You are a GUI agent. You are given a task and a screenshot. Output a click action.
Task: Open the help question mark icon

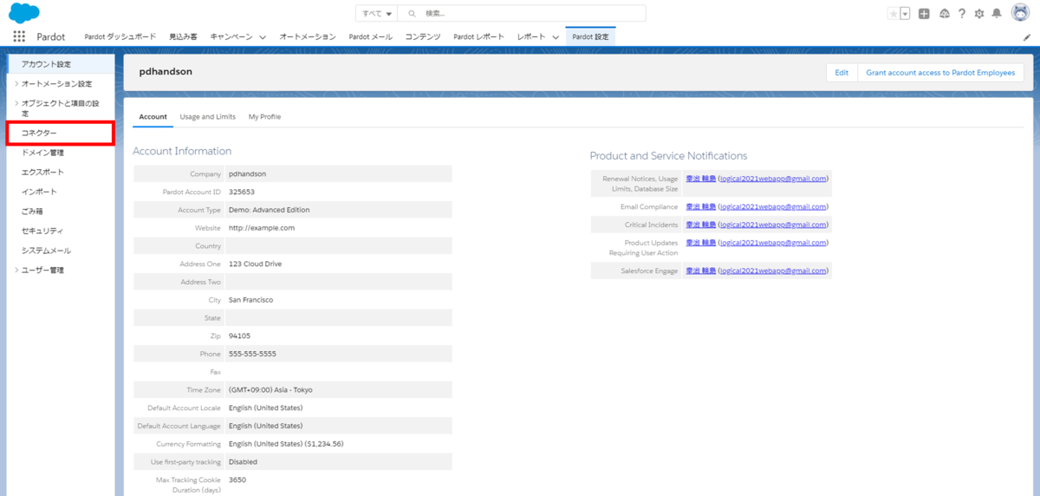tap(962, 14)
